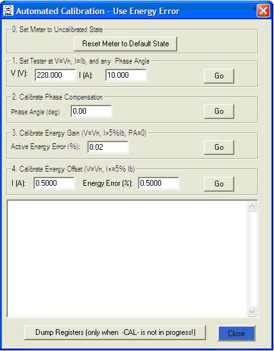The image size is (274, 351).
Task: Focus the Energy Error (%) offset field
Action: tap(158, 183)
